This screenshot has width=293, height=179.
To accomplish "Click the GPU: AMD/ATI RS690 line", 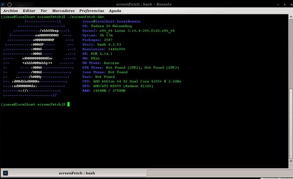I will point(118,86).
